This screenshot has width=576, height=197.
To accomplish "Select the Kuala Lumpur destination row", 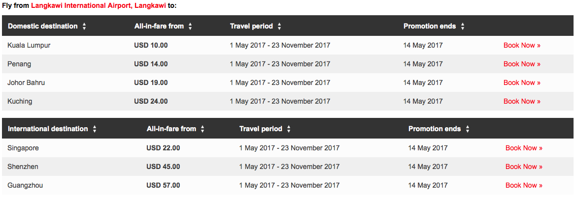I will 288,45.
